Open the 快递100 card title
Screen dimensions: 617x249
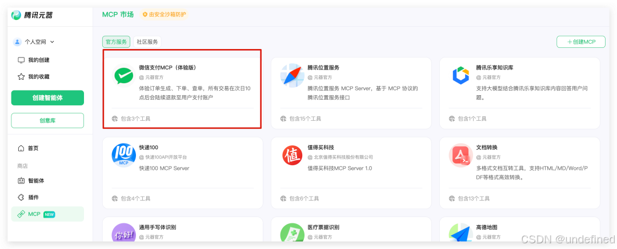coord(149,147)
